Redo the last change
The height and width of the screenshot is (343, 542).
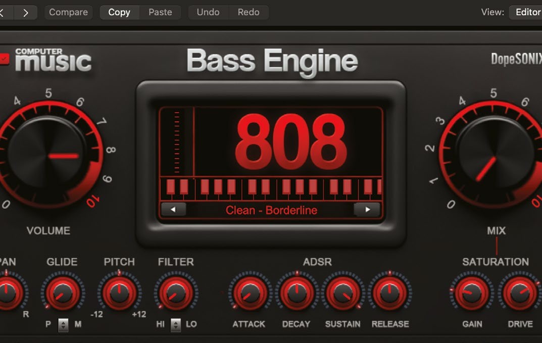point(249,13)
